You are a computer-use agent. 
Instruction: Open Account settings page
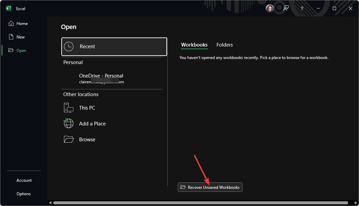(24, 180)
